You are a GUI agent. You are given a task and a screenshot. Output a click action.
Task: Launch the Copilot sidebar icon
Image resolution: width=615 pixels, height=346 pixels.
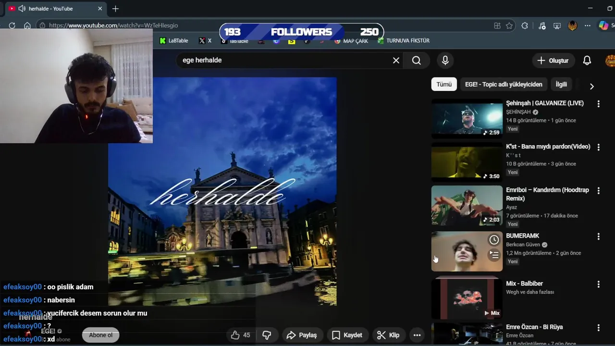point(603,25)
